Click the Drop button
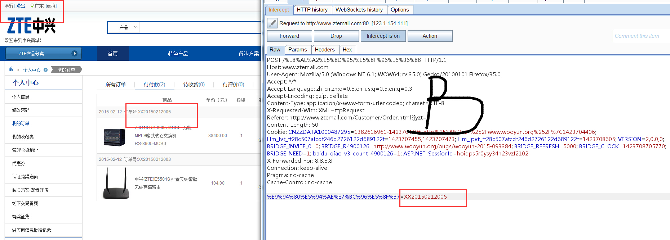 pos(336,36)
